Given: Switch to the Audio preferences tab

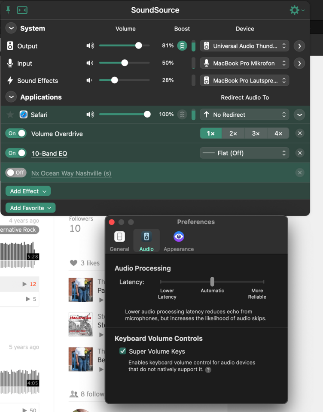Looking at the screenshot, I should 146,241.
